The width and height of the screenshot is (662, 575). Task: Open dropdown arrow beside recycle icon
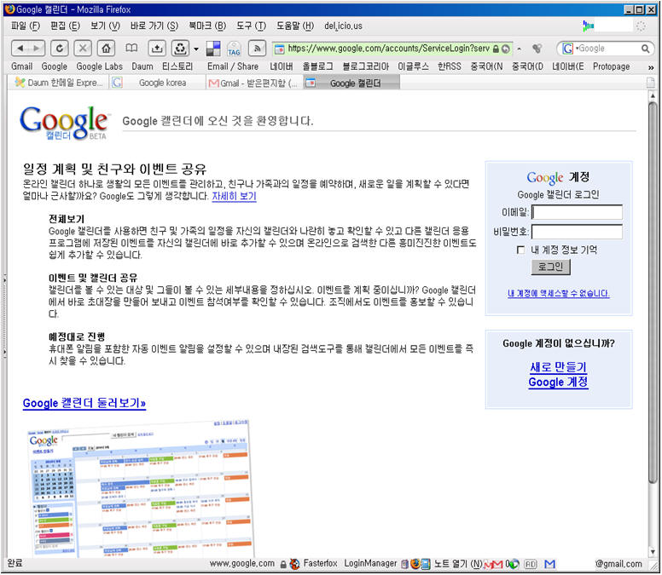pos(196,49)
